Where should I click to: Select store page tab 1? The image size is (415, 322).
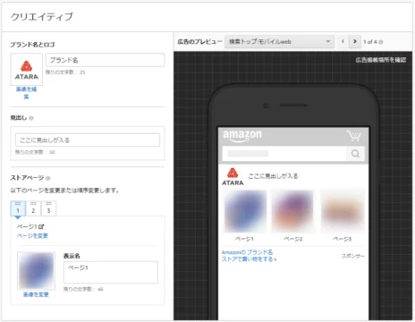click(x=18, y=208)
